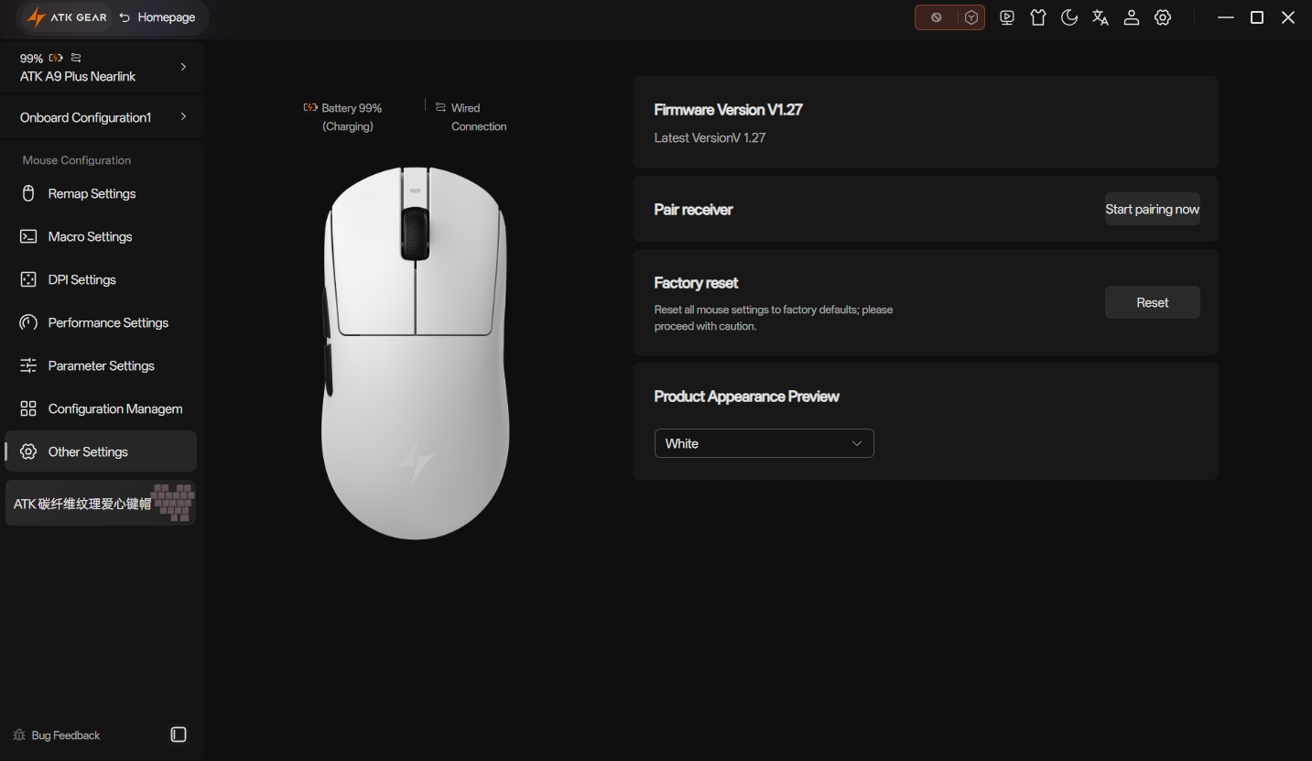Toggle dark mode moon icon
The width and height of the screenshot is (1312, 761).
(1069, 17)
